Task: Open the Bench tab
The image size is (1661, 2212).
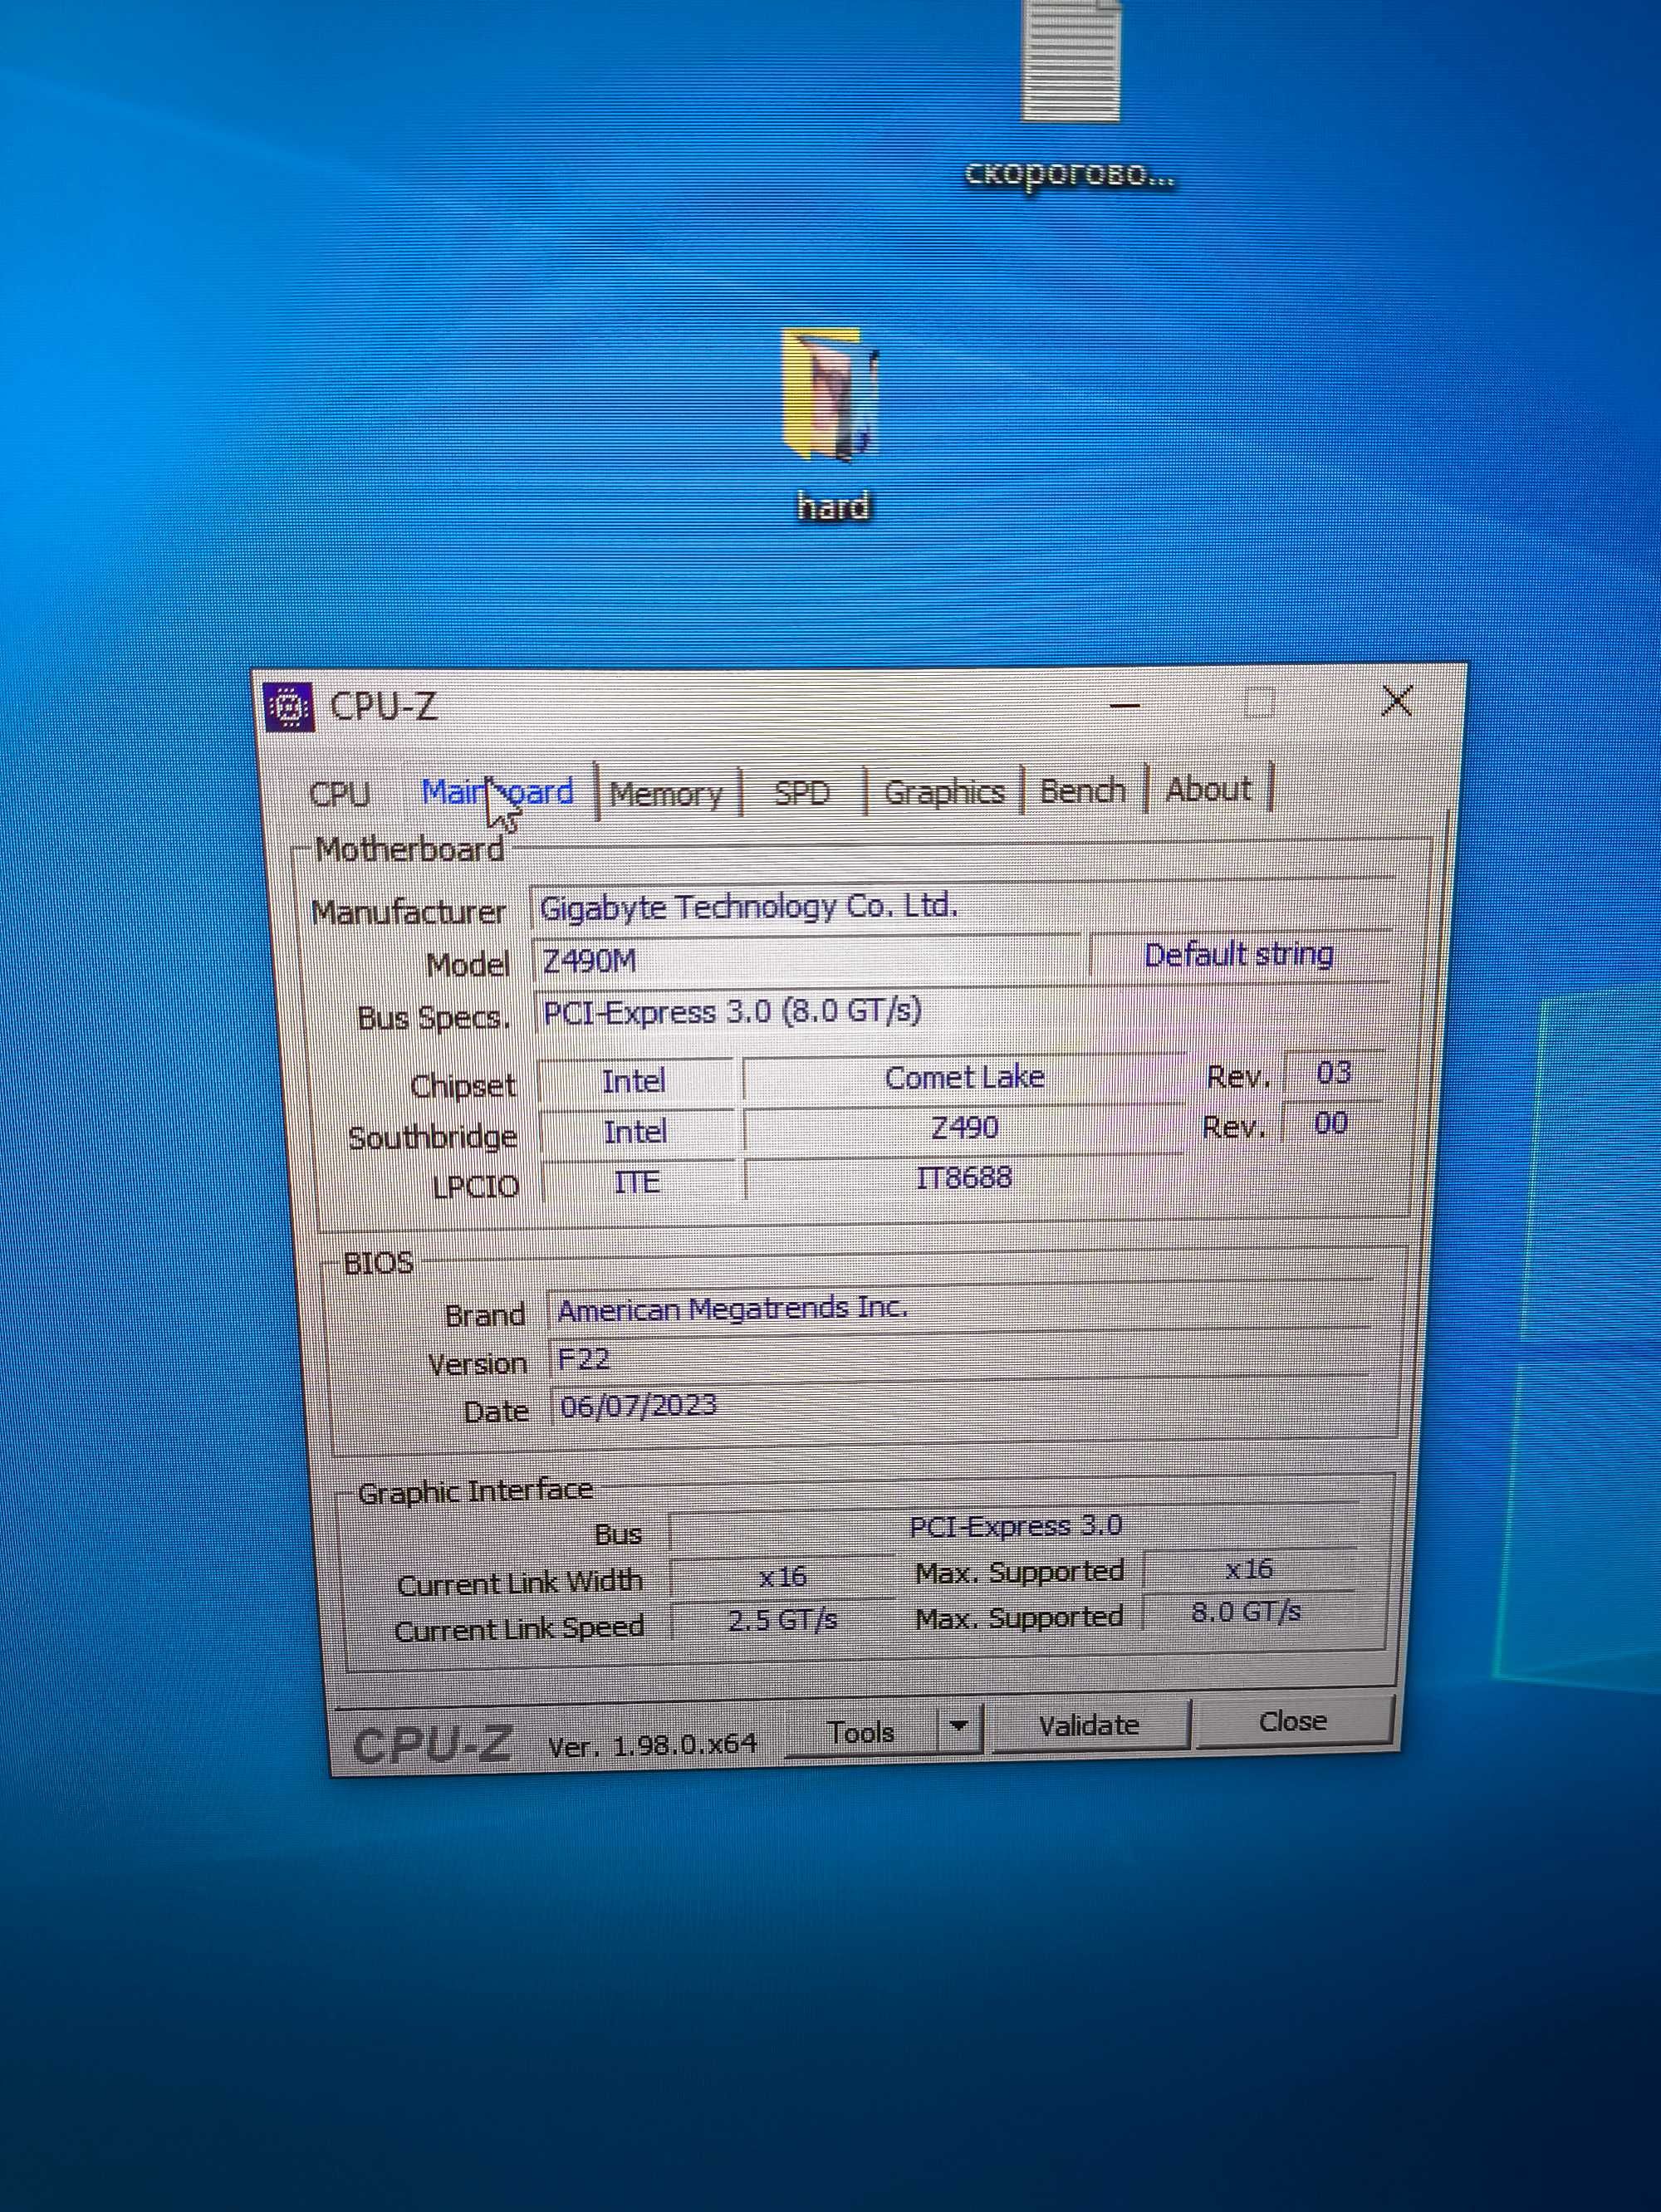Action: click(1083, 790)
